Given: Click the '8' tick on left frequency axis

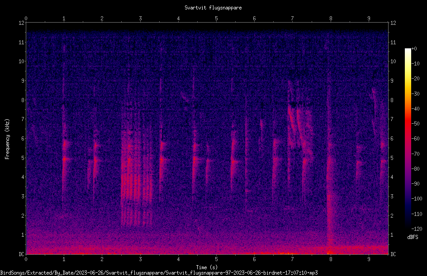Looking at the screenshot, I should 23,100.
